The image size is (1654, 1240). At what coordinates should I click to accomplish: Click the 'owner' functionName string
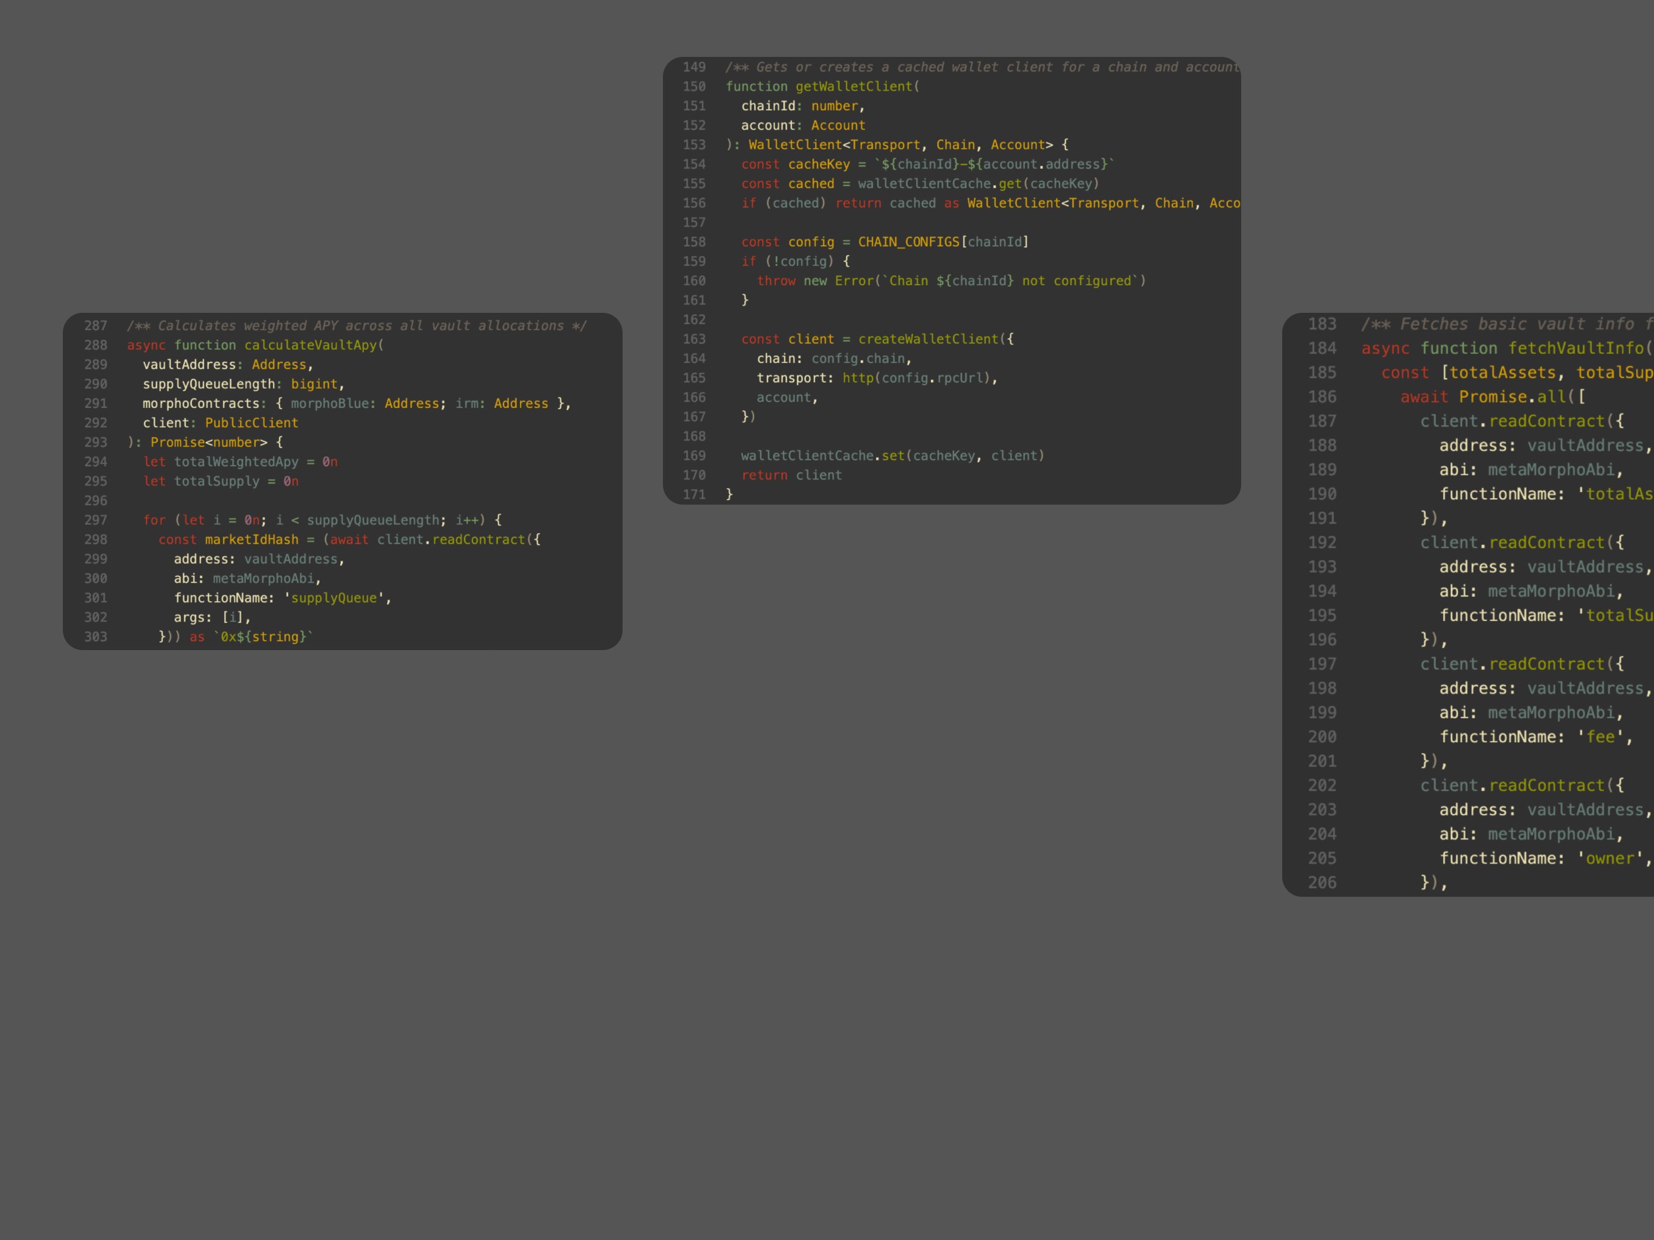pyautogui.click(x=1610, y=859)
